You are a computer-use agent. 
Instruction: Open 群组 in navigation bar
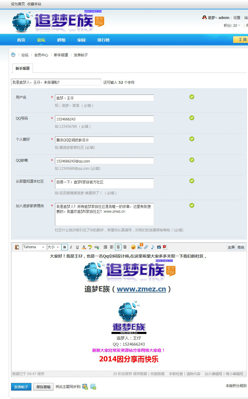pyautogui.click(x=61, y=40)
